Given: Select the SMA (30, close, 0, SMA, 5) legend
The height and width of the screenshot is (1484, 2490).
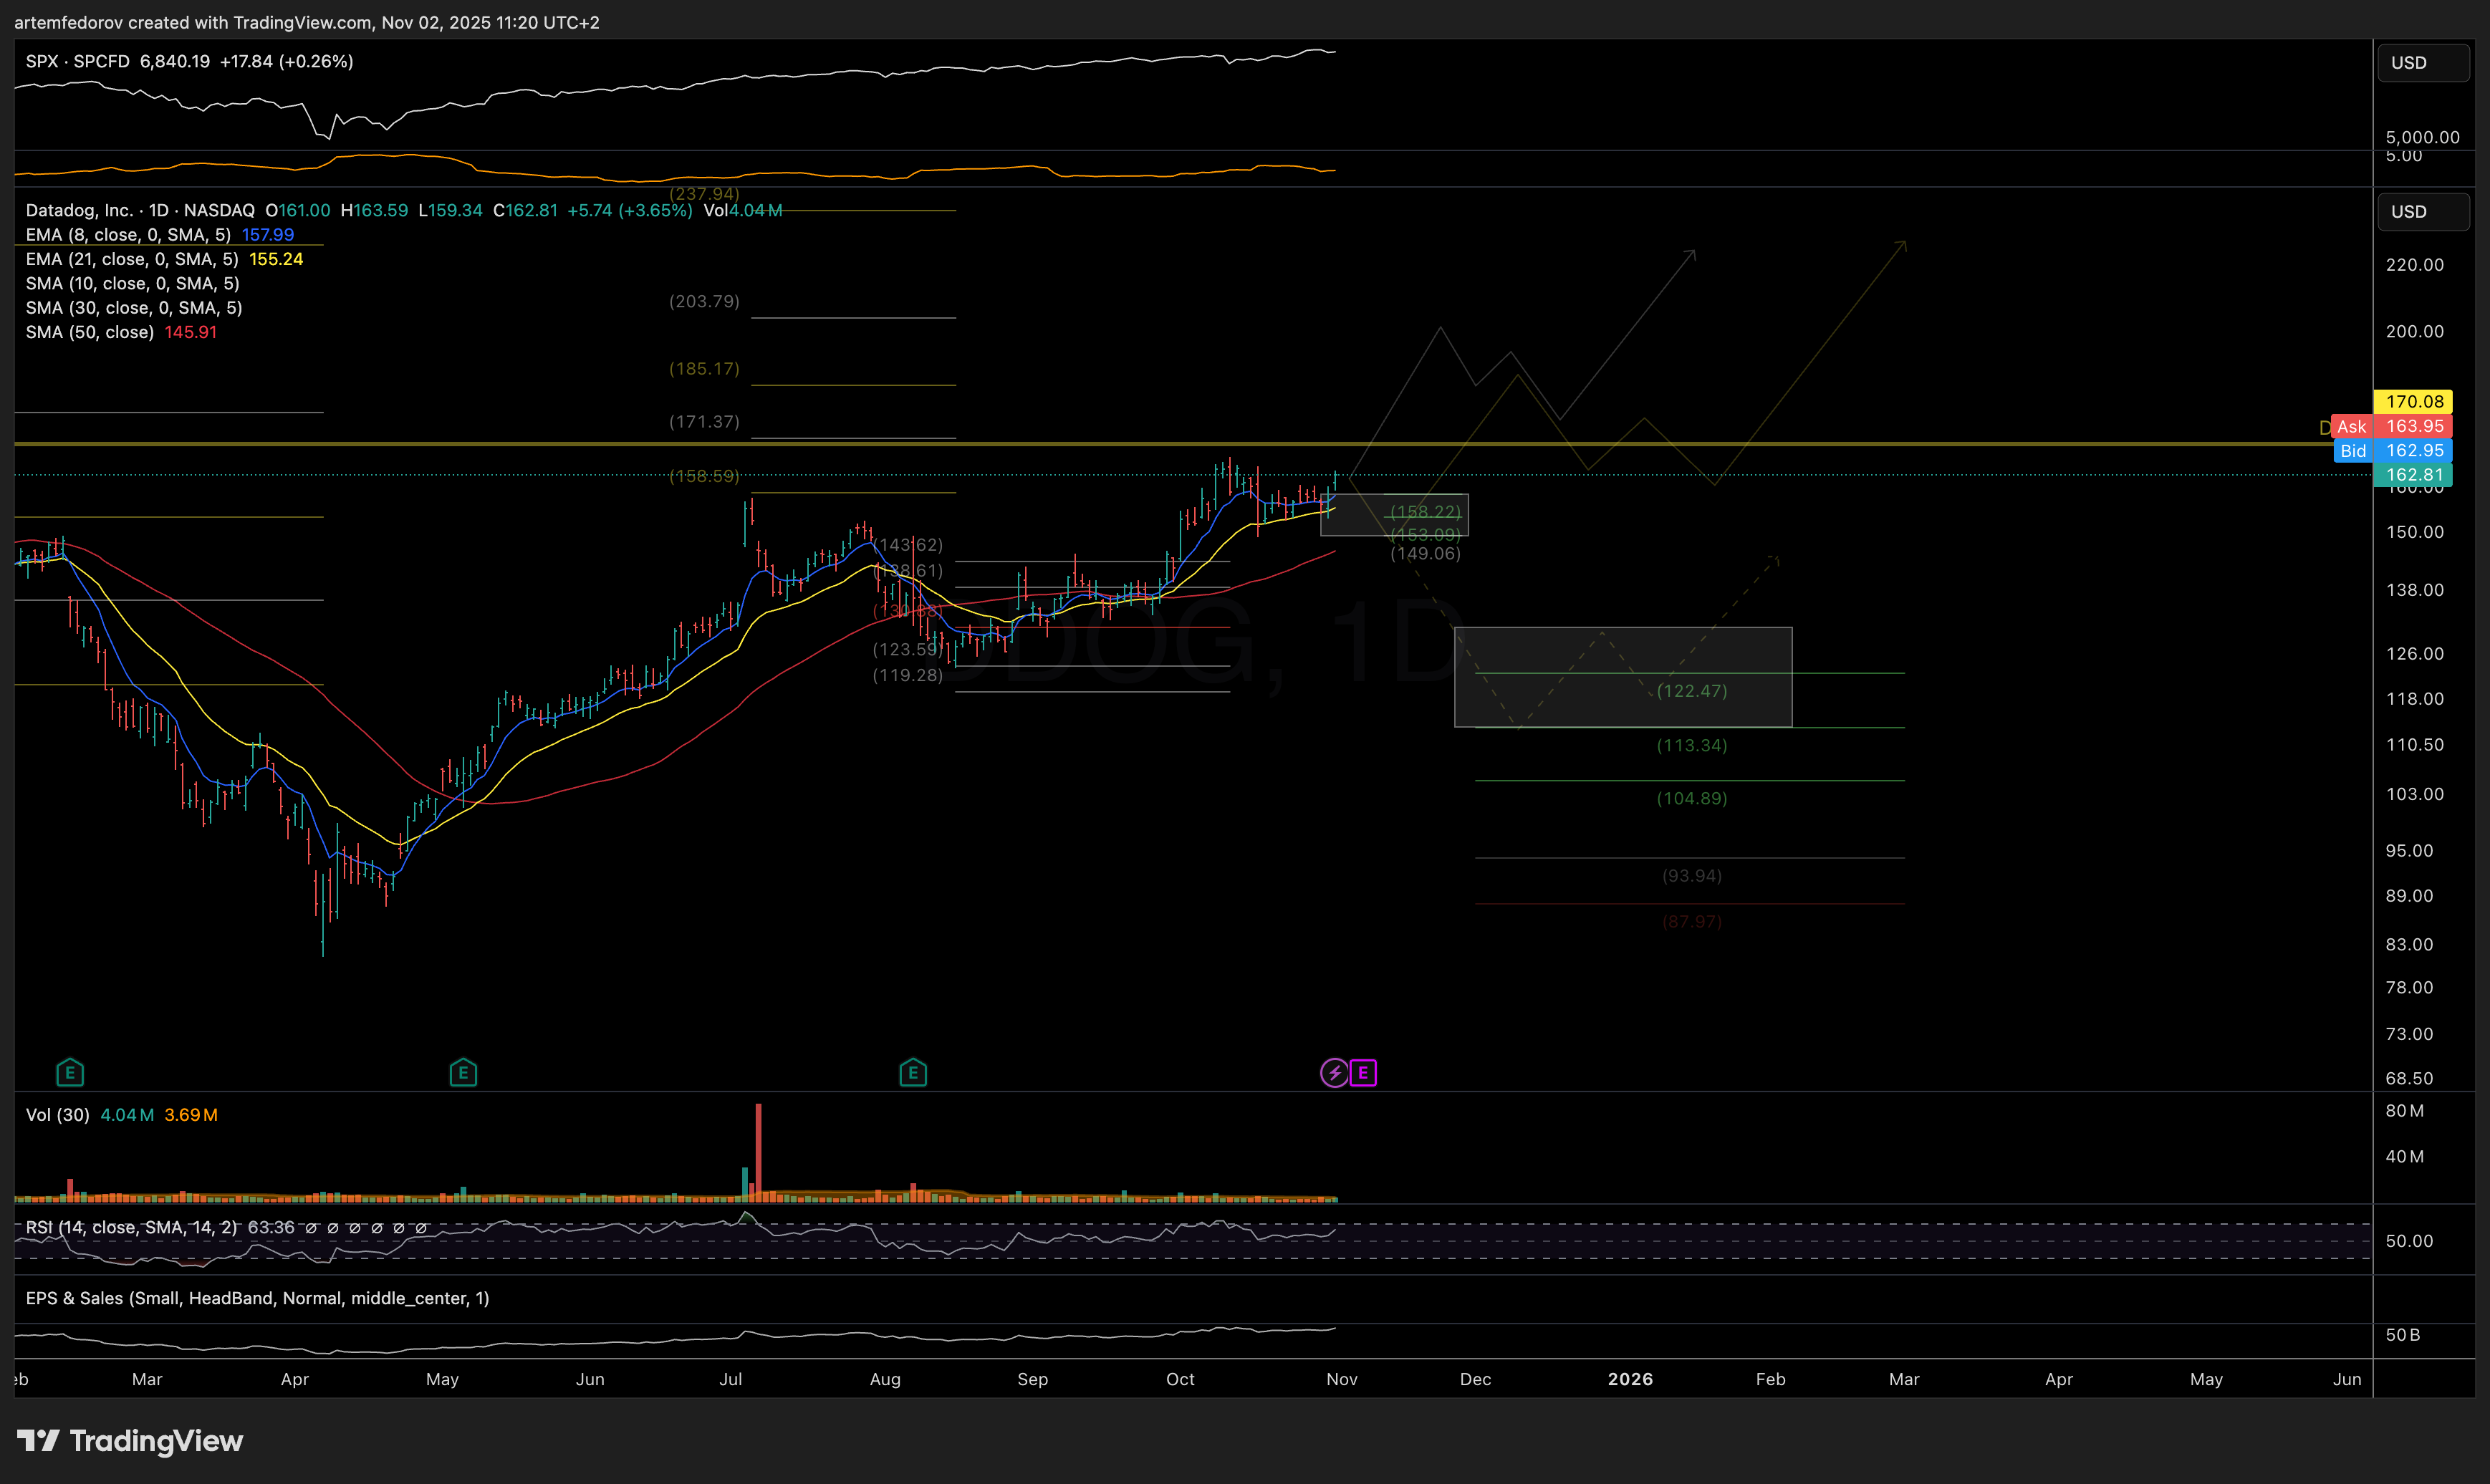Looking at the screenshot, I should 134,308.
